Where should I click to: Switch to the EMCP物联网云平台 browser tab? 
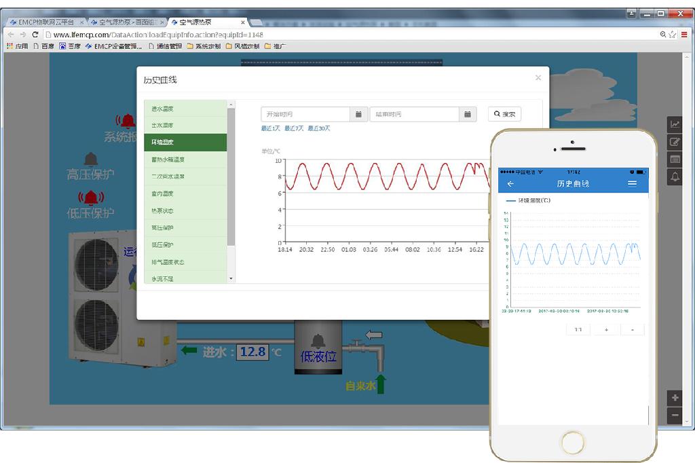(46, 22)
